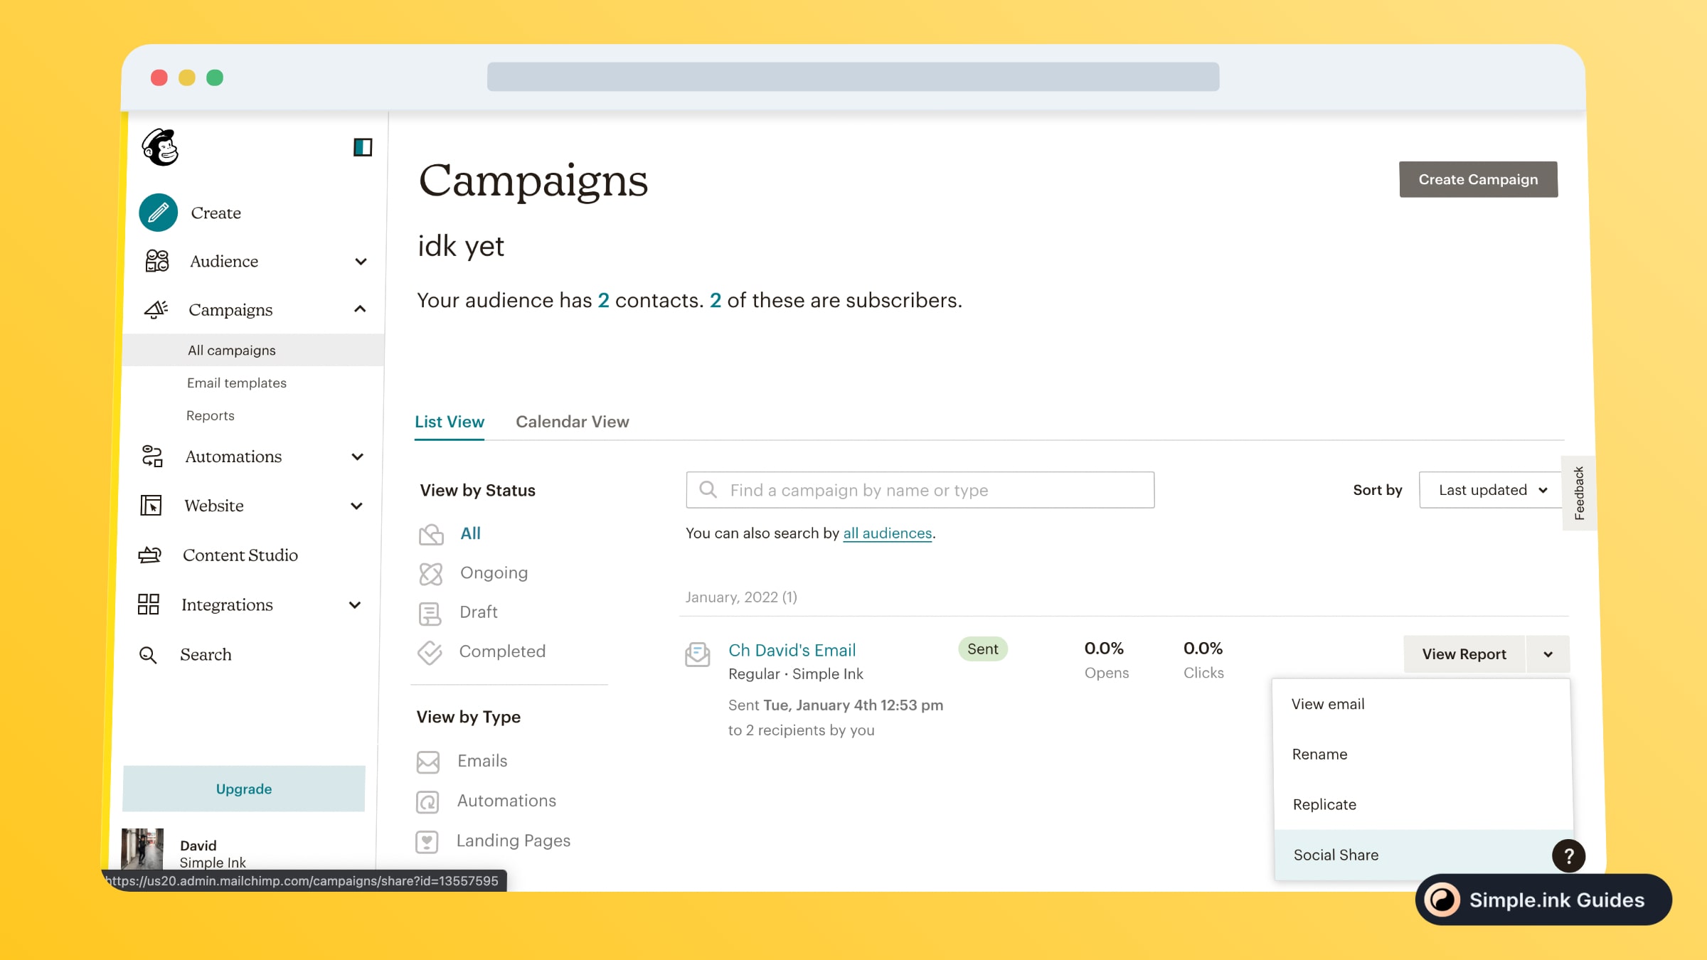
Task: Expand the Audience sidebar section
Action: 361,262
